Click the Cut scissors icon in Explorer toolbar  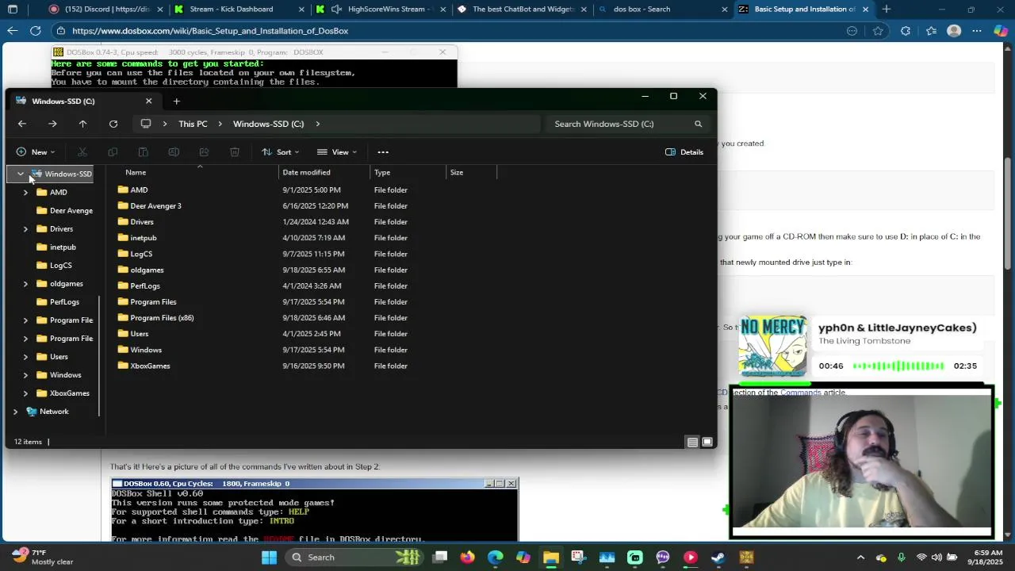click(x=82, y=151)
